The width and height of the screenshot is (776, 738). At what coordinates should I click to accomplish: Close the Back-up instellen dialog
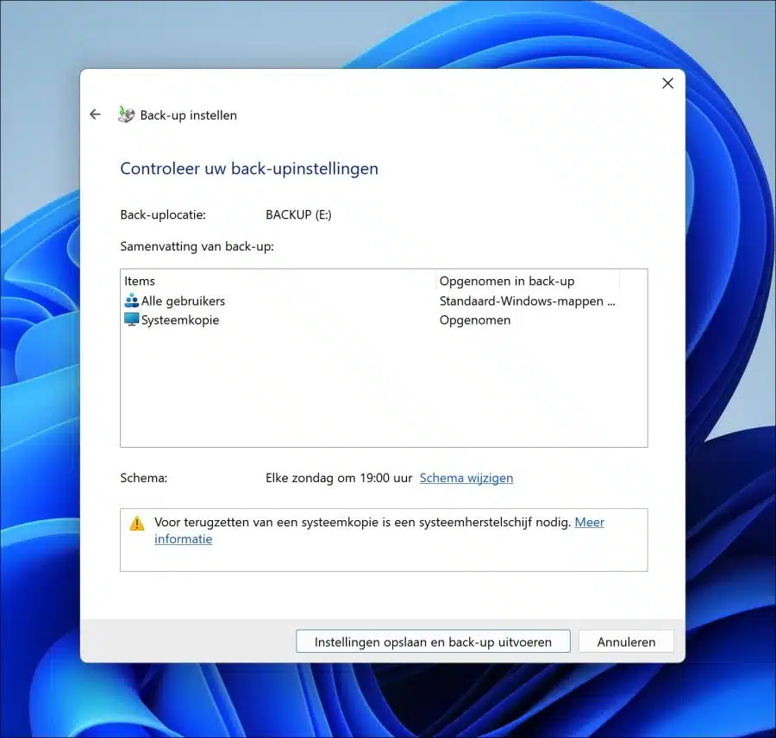click(667, 83)
